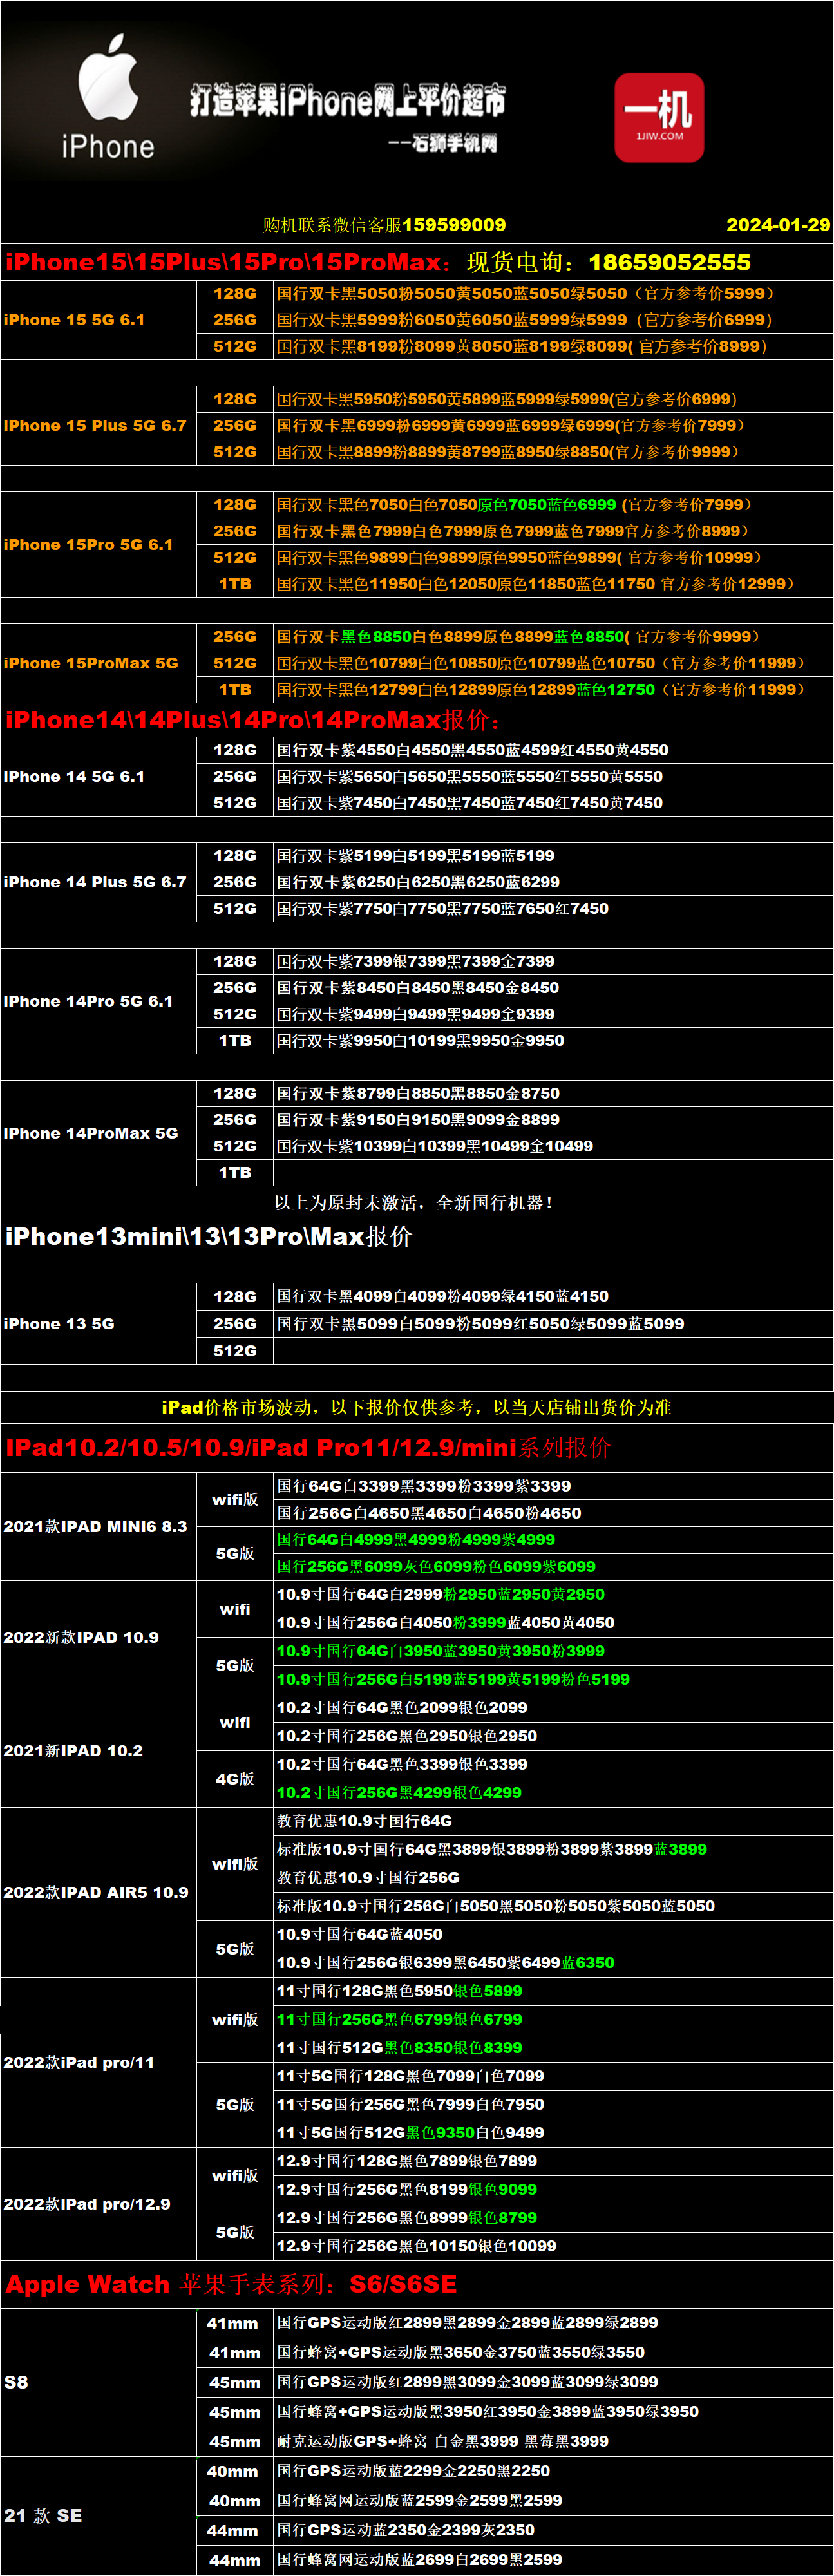Click the iPhone 14 Plus 512G row with 紫7750
The width and height of the screenshot is (834, 2576).
point(553,909)
